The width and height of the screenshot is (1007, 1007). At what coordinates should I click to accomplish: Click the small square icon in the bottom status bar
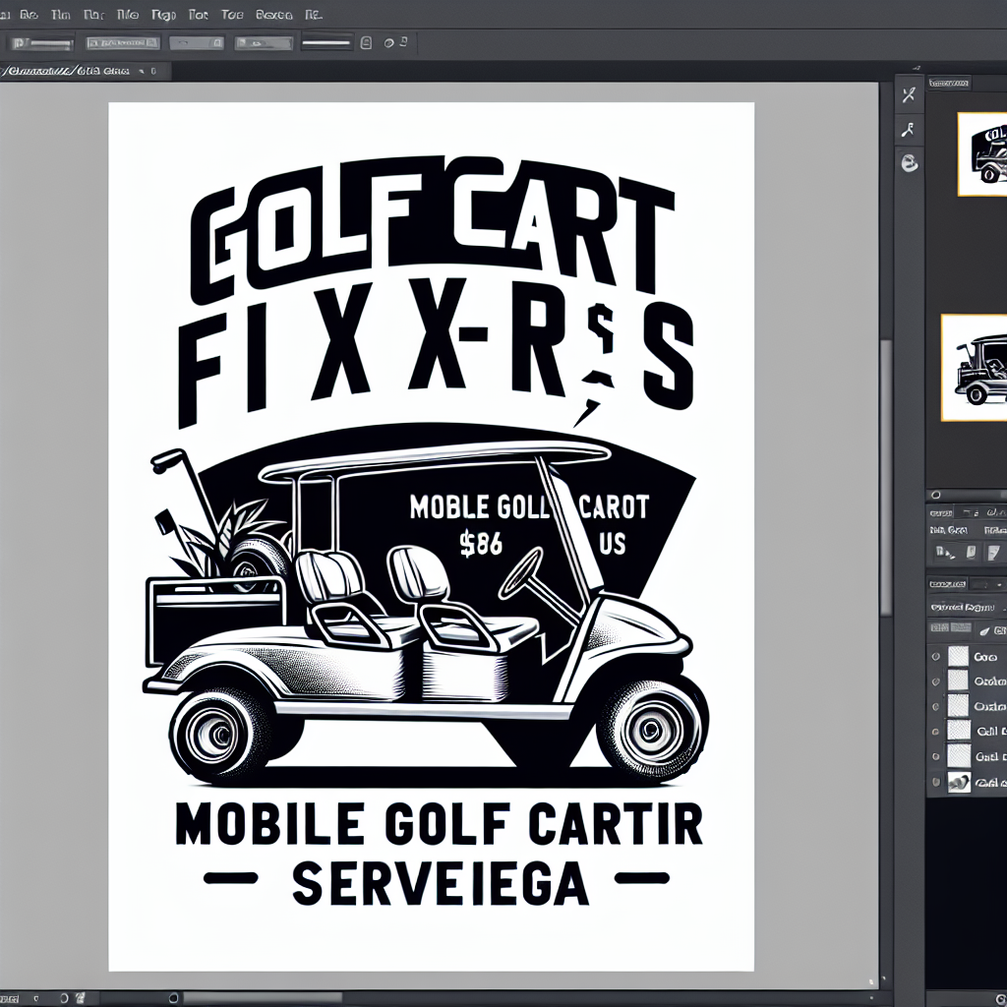(81, 999)
